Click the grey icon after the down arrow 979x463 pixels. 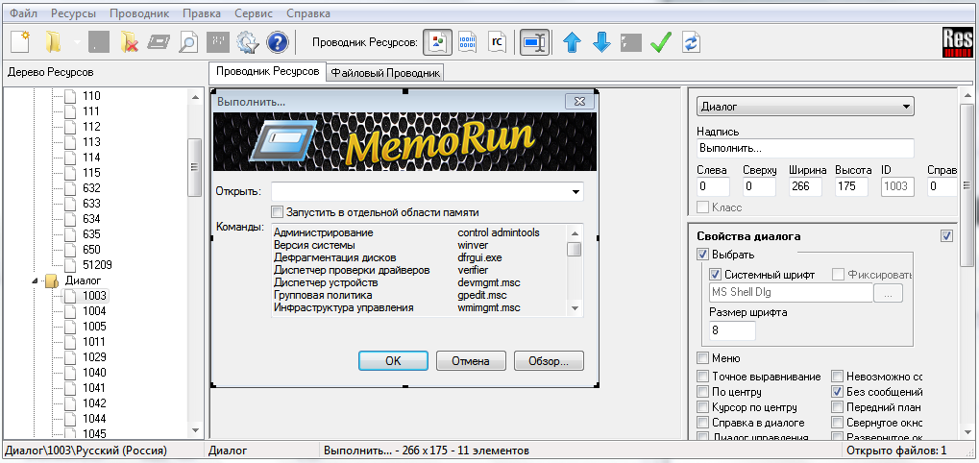[631, 42]
